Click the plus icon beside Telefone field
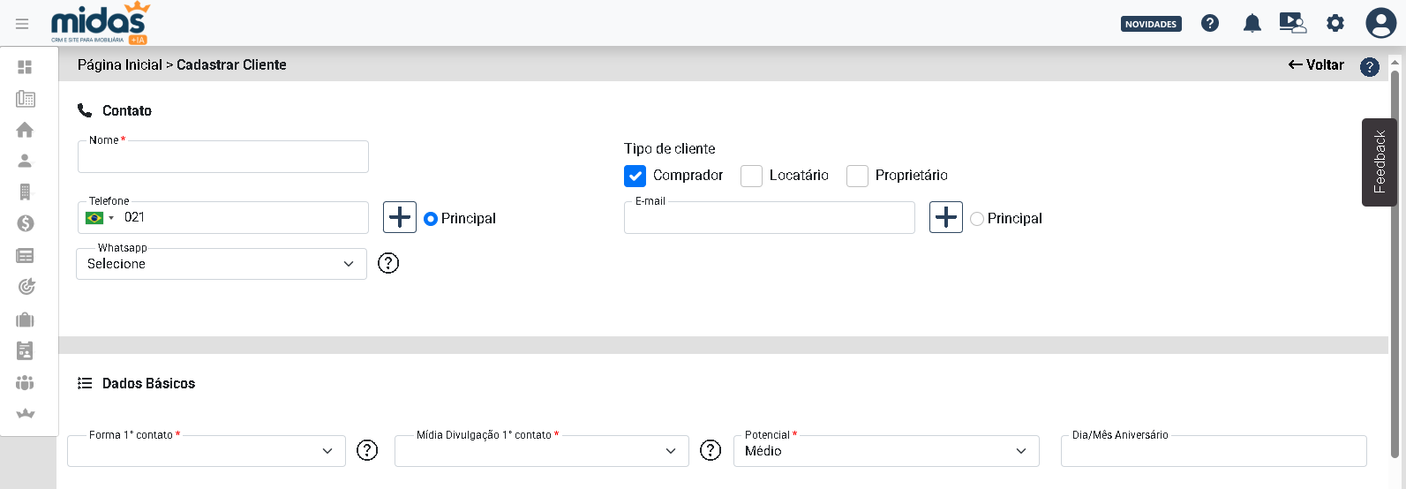 400,217
